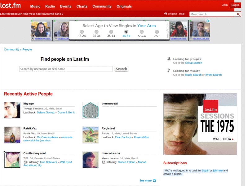Click the English language link
Image resolution: width=248 pixels, height=186 pixels.
[172, 14]
